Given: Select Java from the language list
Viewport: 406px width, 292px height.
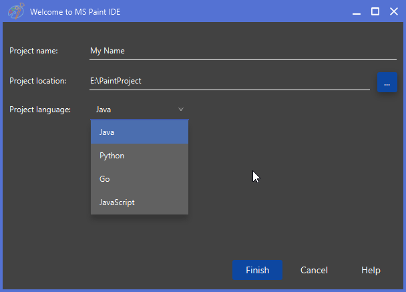Looking at the screenshot, I should pyautogui.click(x=140, y=132).
